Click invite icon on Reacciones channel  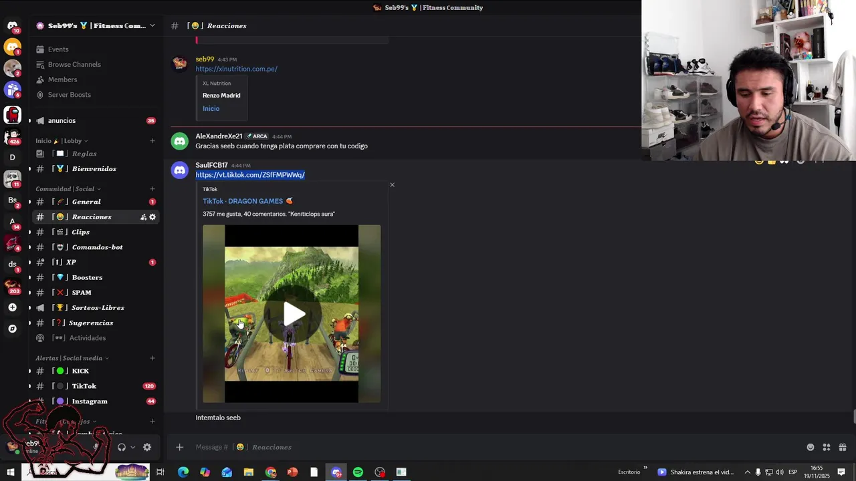[x=143, y=217]
